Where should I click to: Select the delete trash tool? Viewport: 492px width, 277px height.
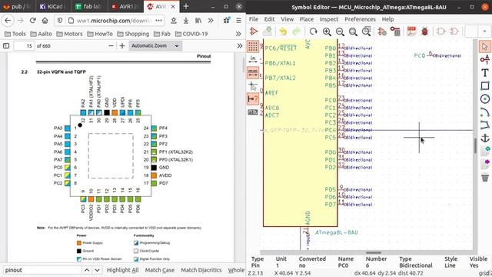pos(485,178)
